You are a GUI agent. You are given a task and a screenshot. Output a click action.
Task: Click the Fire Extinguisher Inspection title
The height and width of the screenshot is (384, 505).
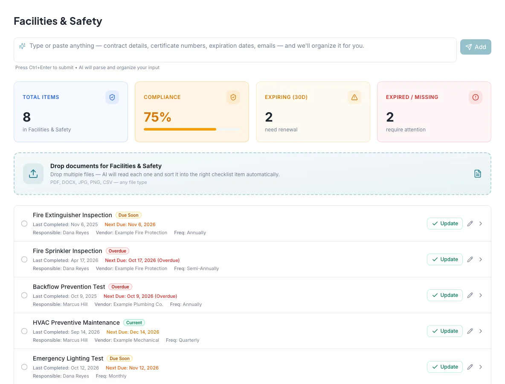[73, 215]
